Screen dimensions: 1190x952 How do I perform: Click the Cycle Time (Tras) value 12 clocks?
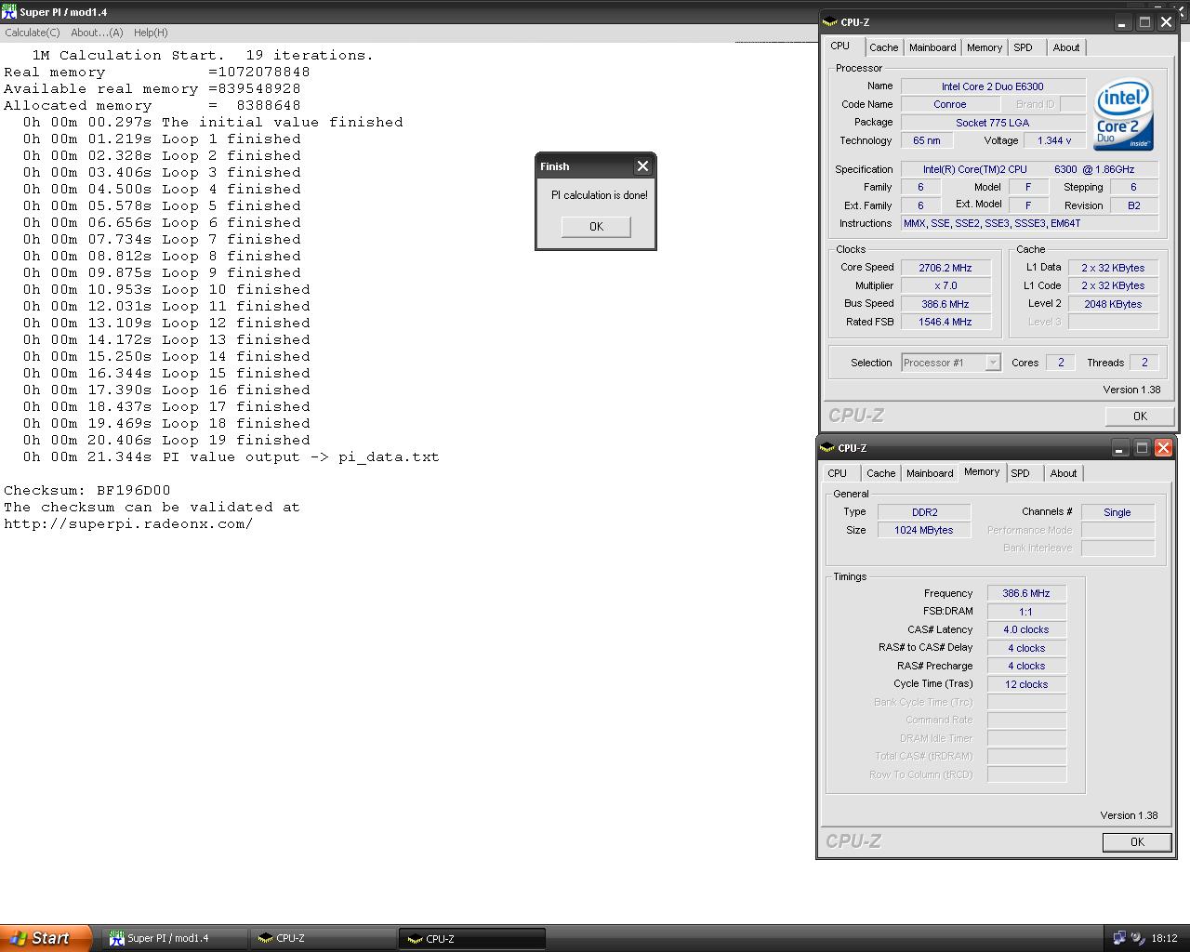[x=1026, y=684]
